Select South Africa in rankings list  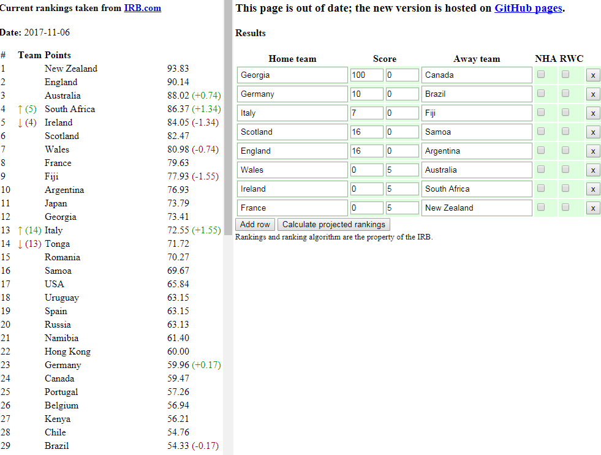point(70,109)
